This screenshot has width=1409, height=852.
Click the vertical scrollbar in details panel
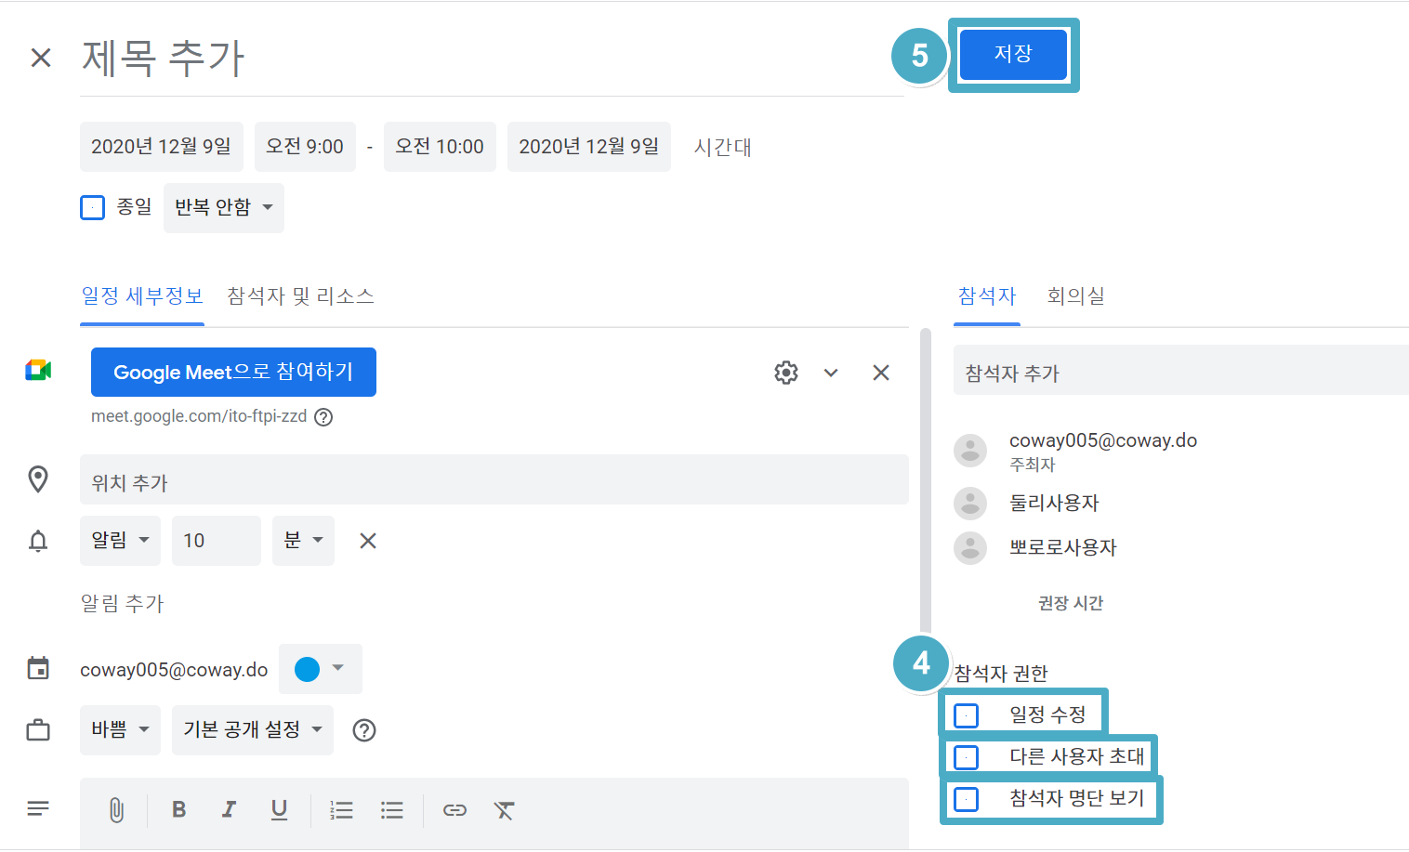pyautogui.click(x=925, y=480)
